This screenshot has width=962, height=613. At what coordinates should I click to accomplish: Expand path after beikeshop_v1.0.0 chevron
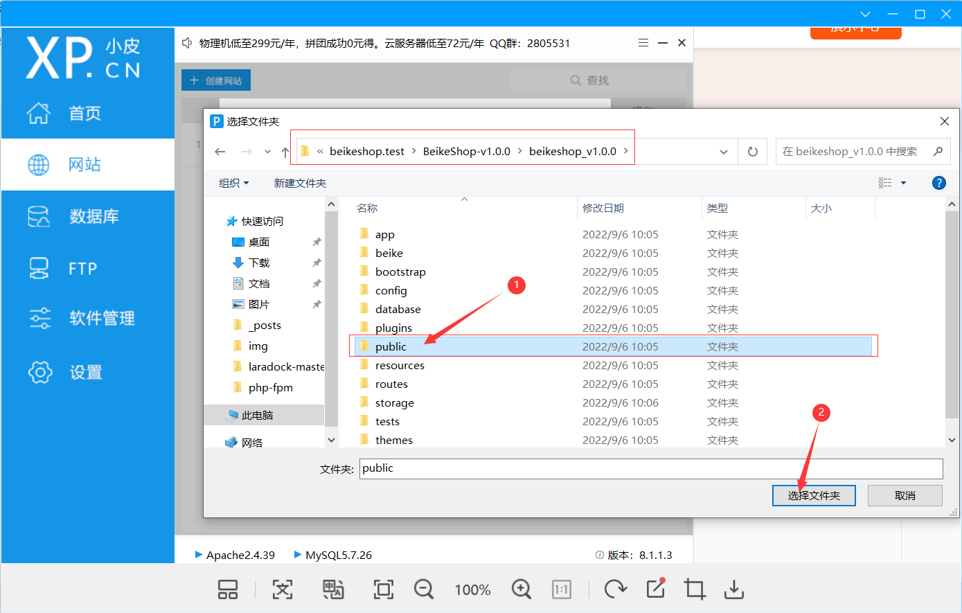pyautogui.click(x=626, y=151)
